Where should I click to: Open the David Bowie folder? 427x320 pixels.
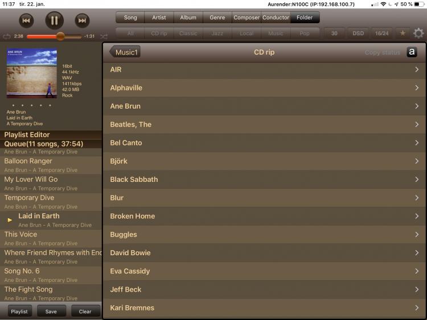click(264, 253)
